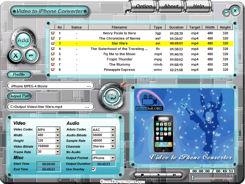Click the No column header
The width and height of the screenshot is (245, 184).
pos(59,27)
